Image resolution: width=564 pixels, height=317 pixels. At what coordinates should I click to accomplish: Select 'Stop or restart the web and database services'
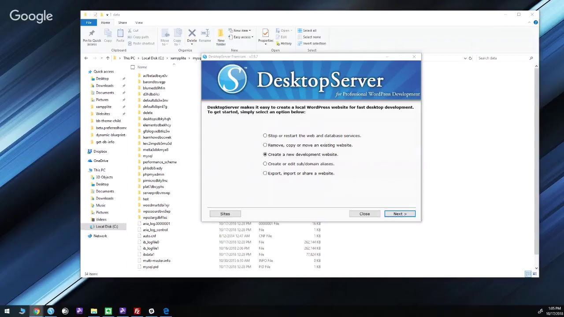click(x=312, y=136)
